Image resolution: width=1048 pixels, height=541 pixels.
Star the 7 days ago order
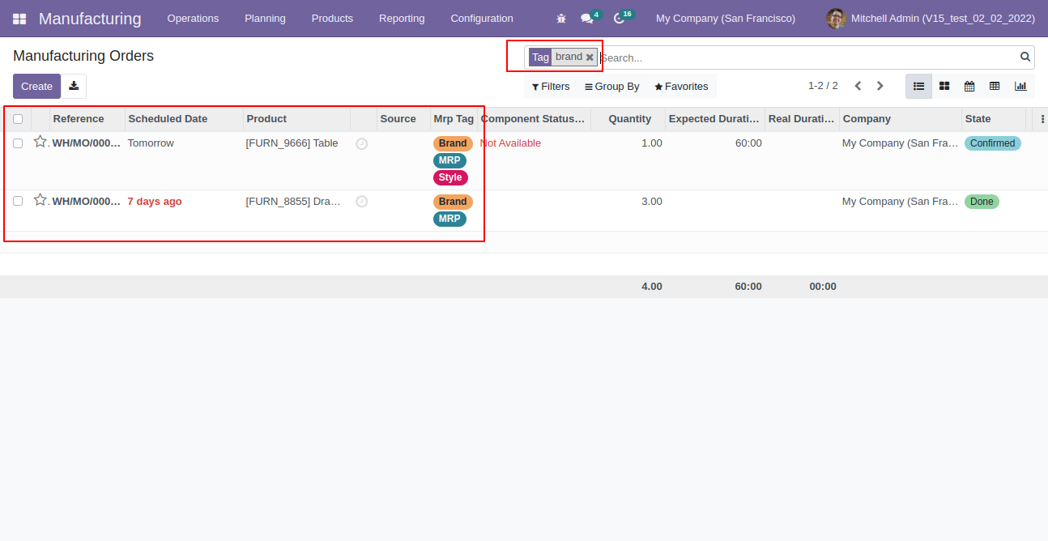point(40,200)
